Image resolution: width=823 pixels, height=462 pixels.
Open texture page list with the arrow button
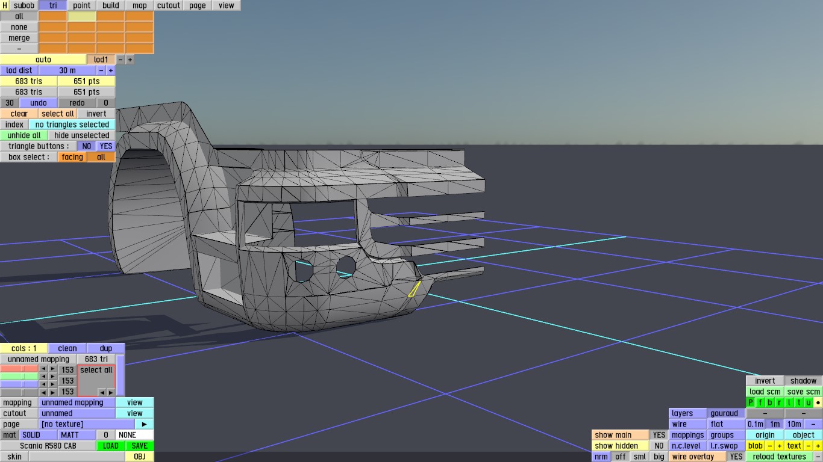coord(145,424)
